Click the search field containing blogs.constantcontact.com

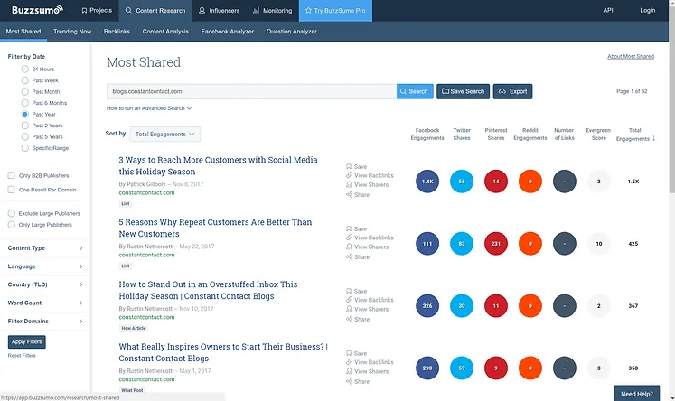point(251,91)
